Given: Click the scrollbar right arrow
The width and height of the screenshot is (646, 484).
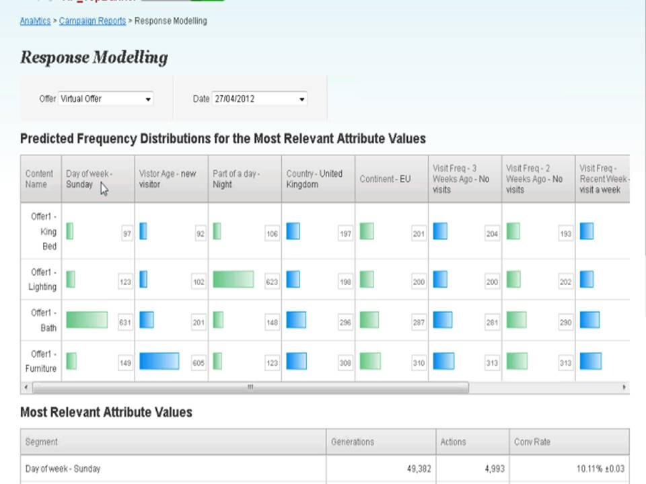Looking at the screenshot, I should pos(624,388).
